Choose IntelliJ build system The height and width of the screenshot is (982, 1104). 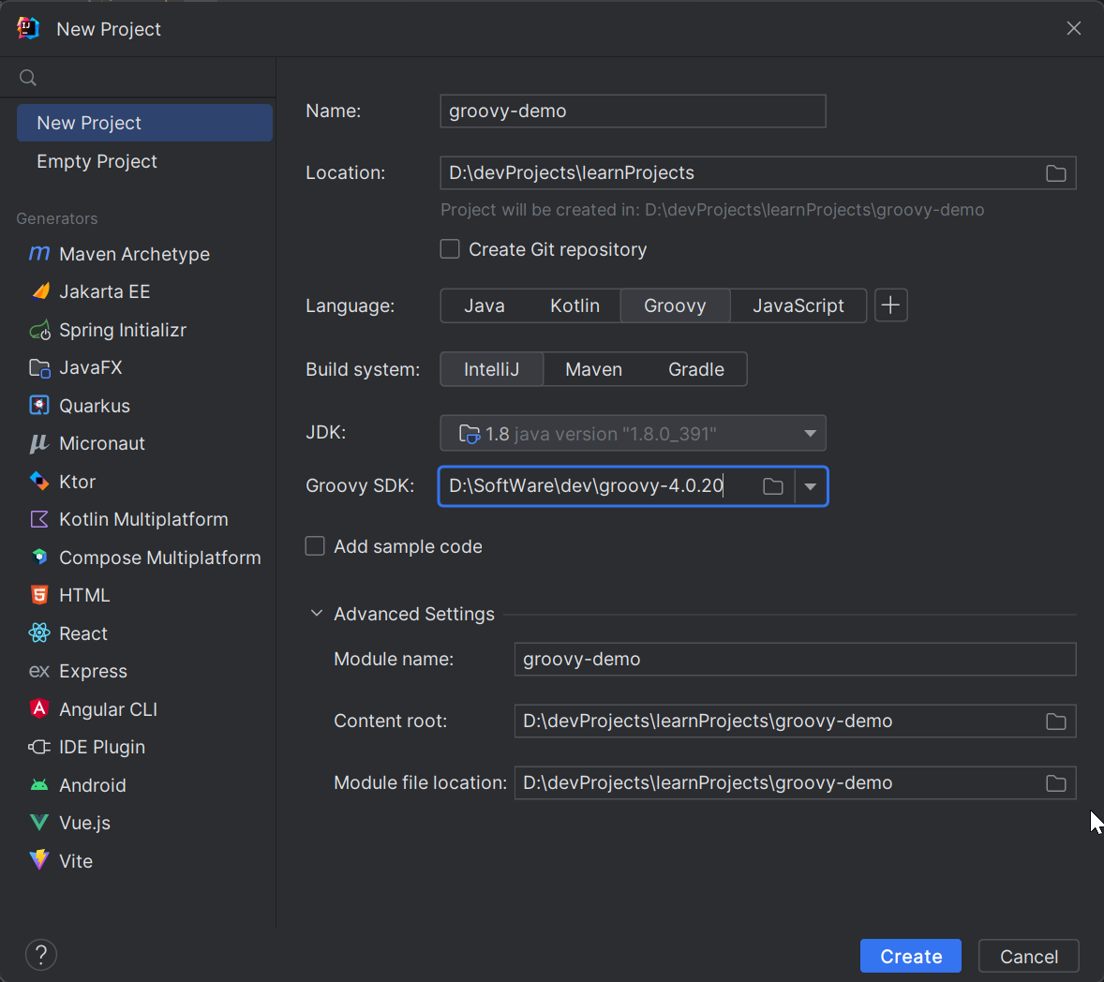[491, 369]
